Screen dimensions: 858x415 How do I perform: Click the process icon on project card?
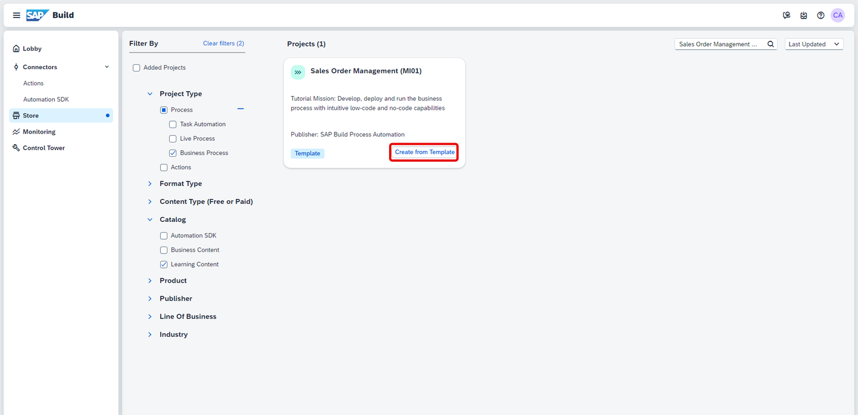298,72
